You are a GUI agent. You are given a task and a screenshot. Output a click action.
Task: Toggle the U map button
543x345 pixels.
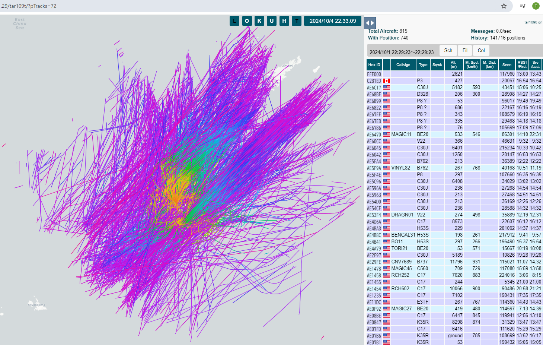(x=272, y=21)
